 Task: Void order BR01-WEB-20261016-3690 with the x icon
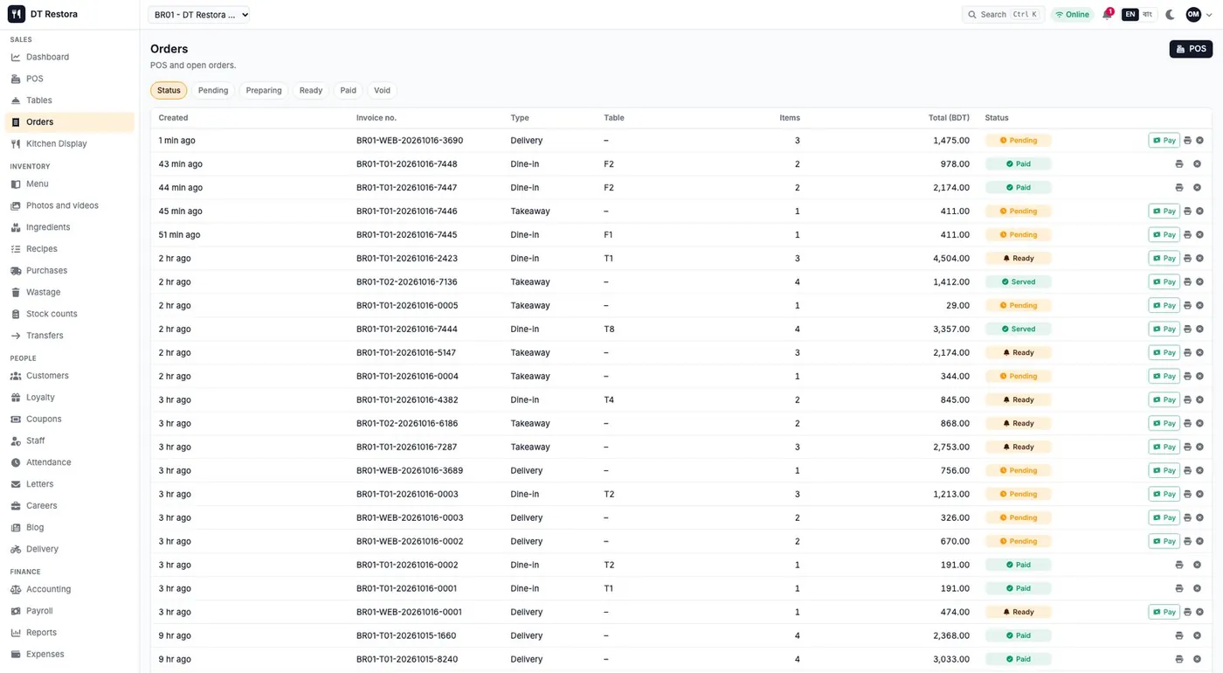click(x=1199, y=141)
